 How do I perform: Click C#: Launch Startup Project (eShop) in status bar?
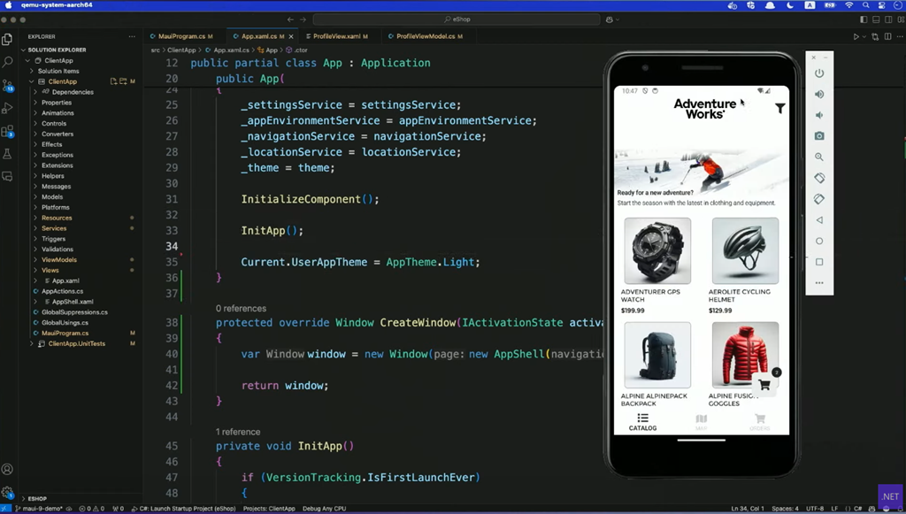184,509
